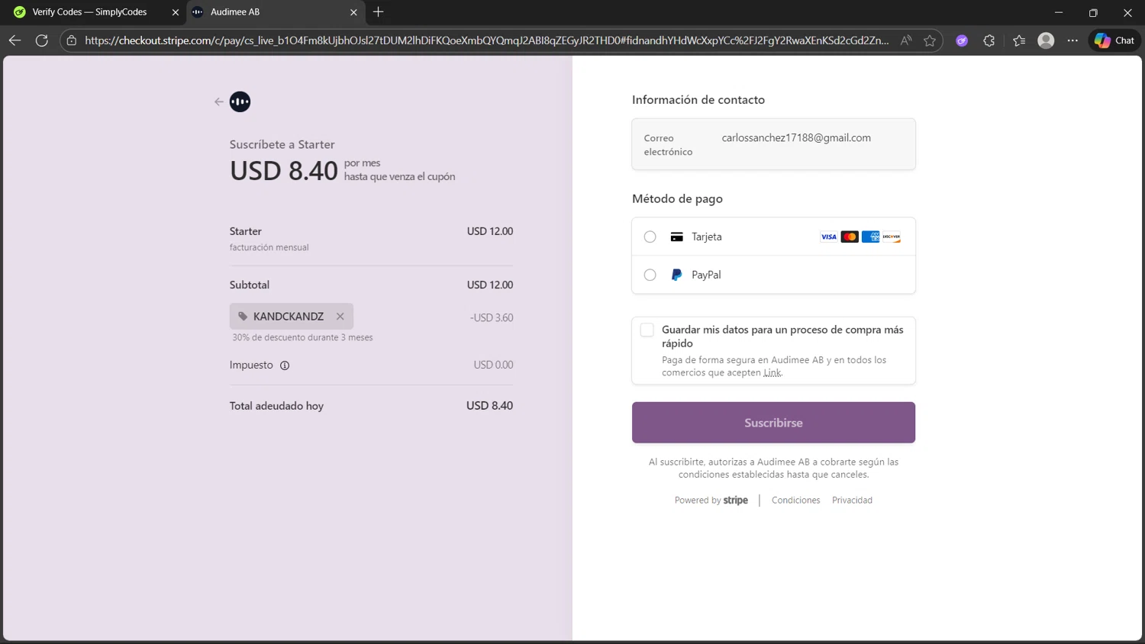Click the Correo electrónico email field
This screenshot has height=644, width=1145.
pos(773,144)
